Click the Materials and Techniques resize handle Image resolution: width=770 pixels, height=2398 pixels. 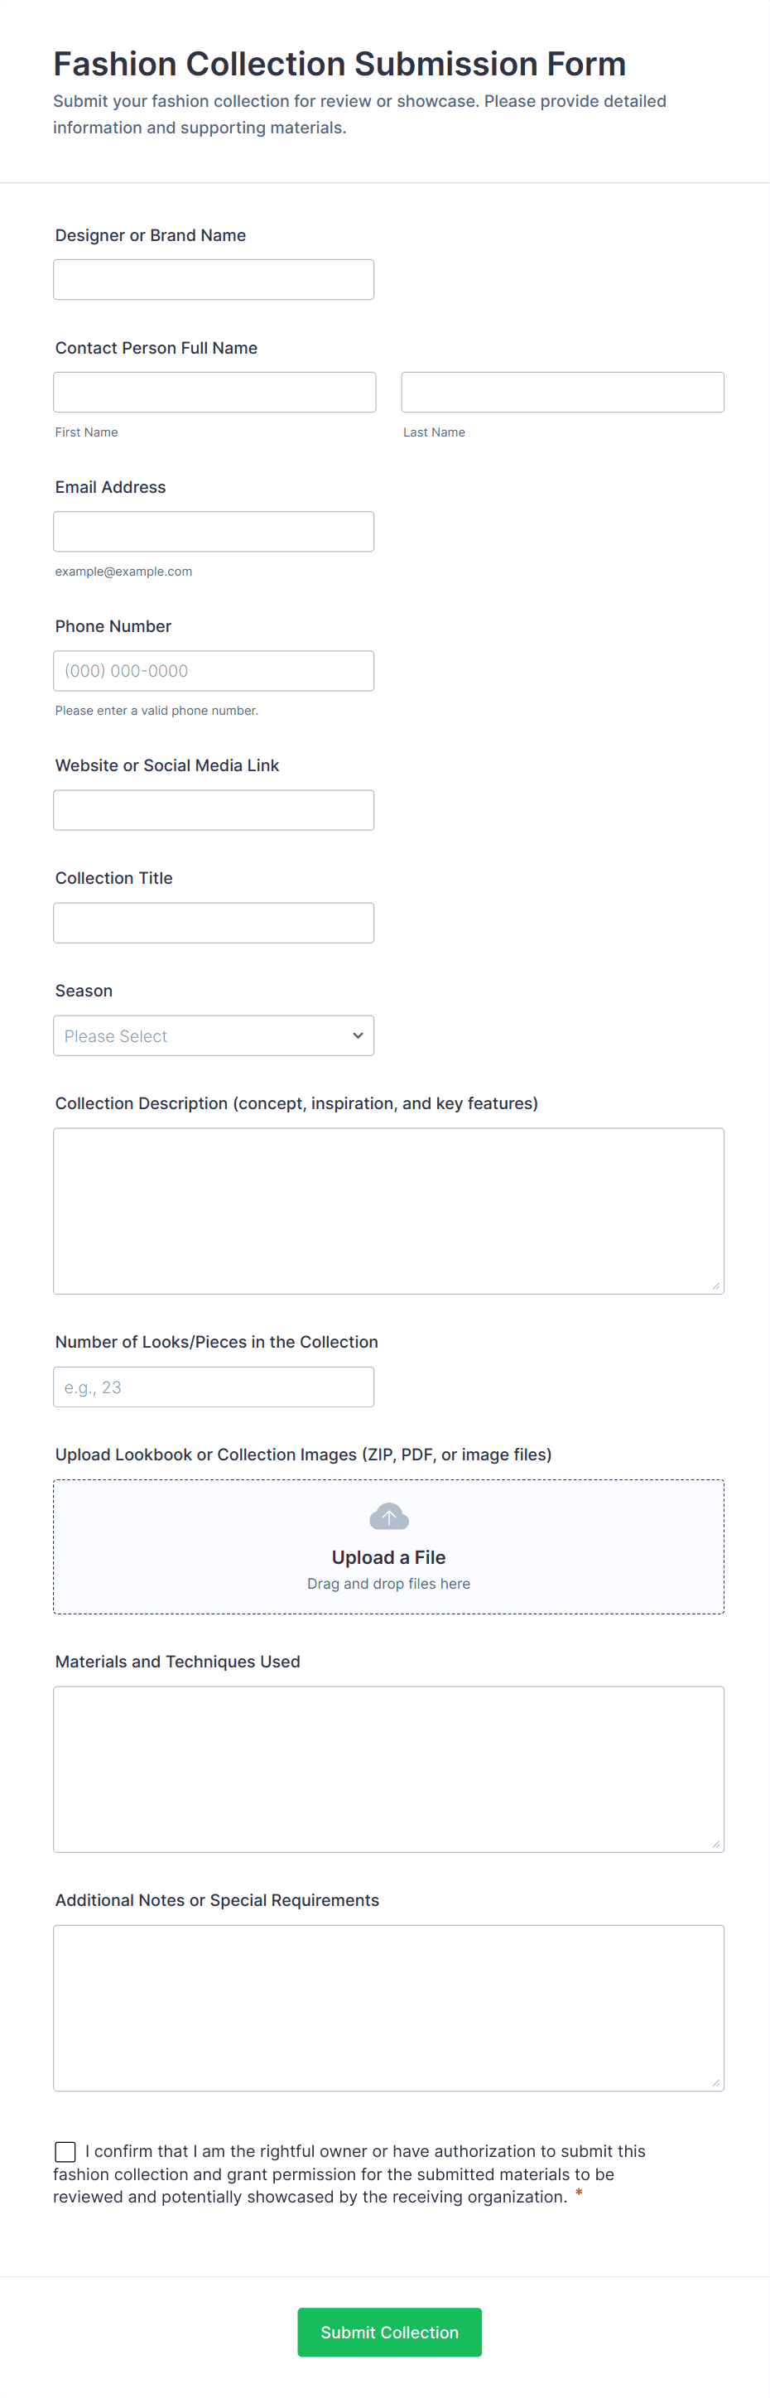tap(715, 1844)
